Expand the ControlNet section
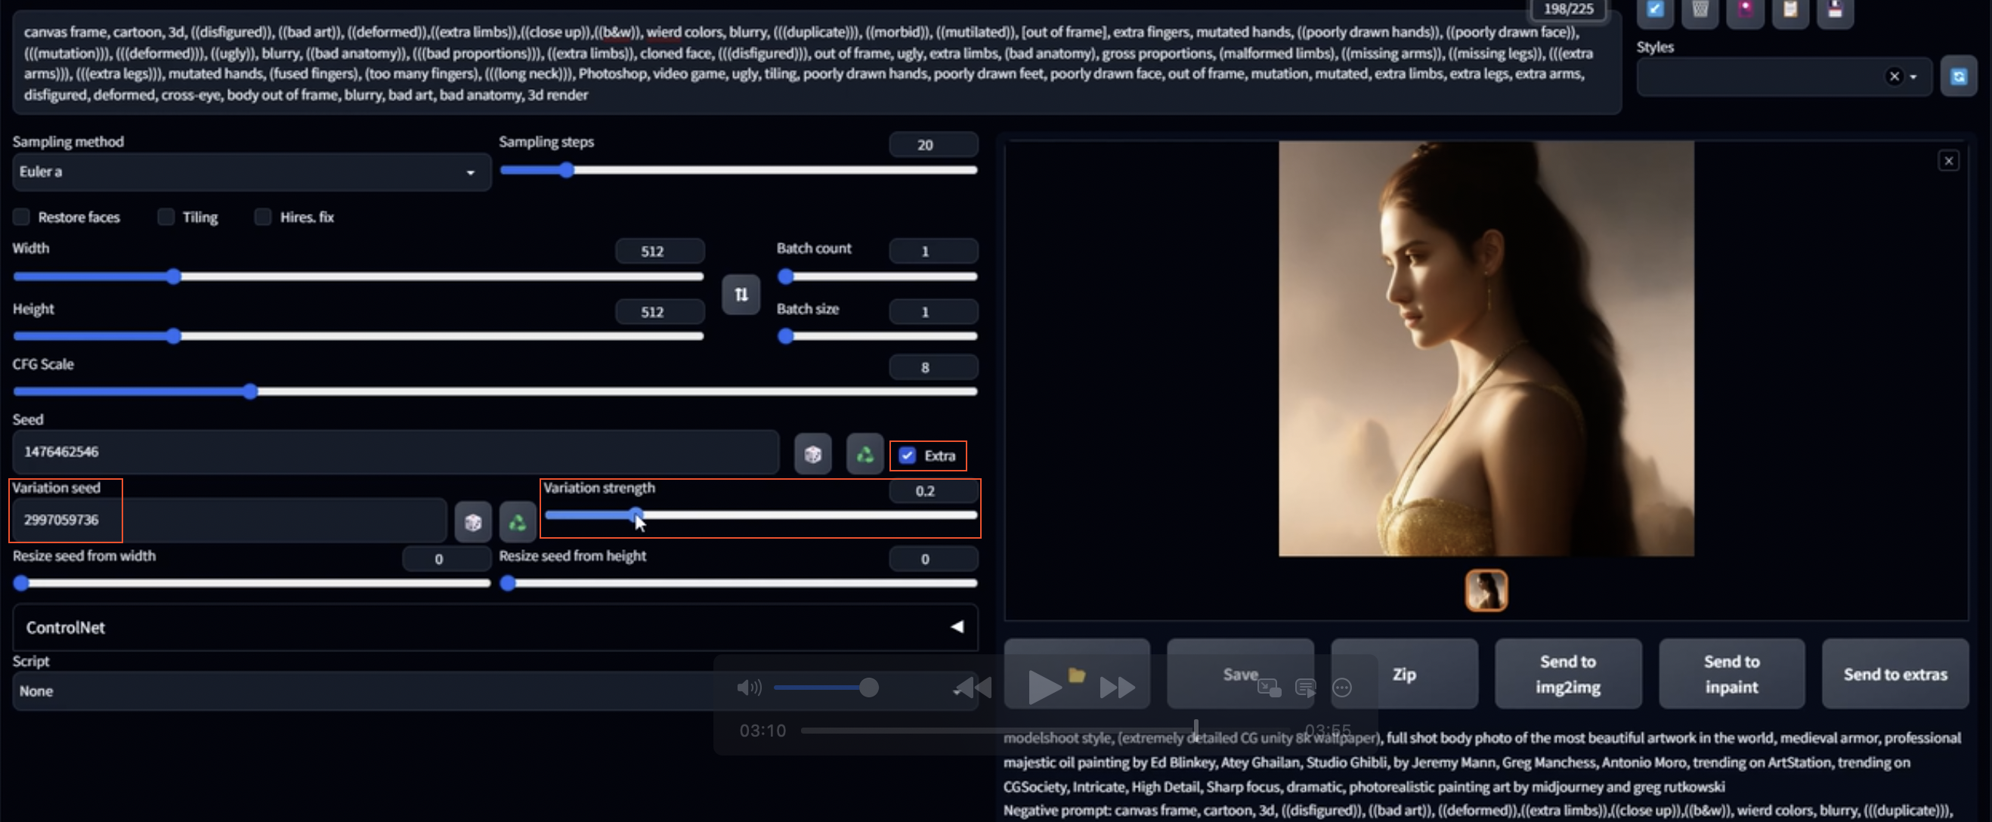Image resolution: width=1992 pixels, height=822 pixels. click(x=957, y=626)
